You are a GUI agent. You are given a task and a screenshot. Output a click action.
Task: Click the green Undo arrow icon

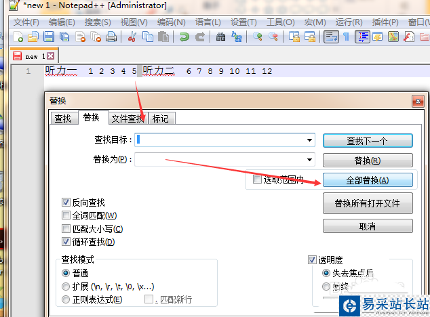click(184, 37)
